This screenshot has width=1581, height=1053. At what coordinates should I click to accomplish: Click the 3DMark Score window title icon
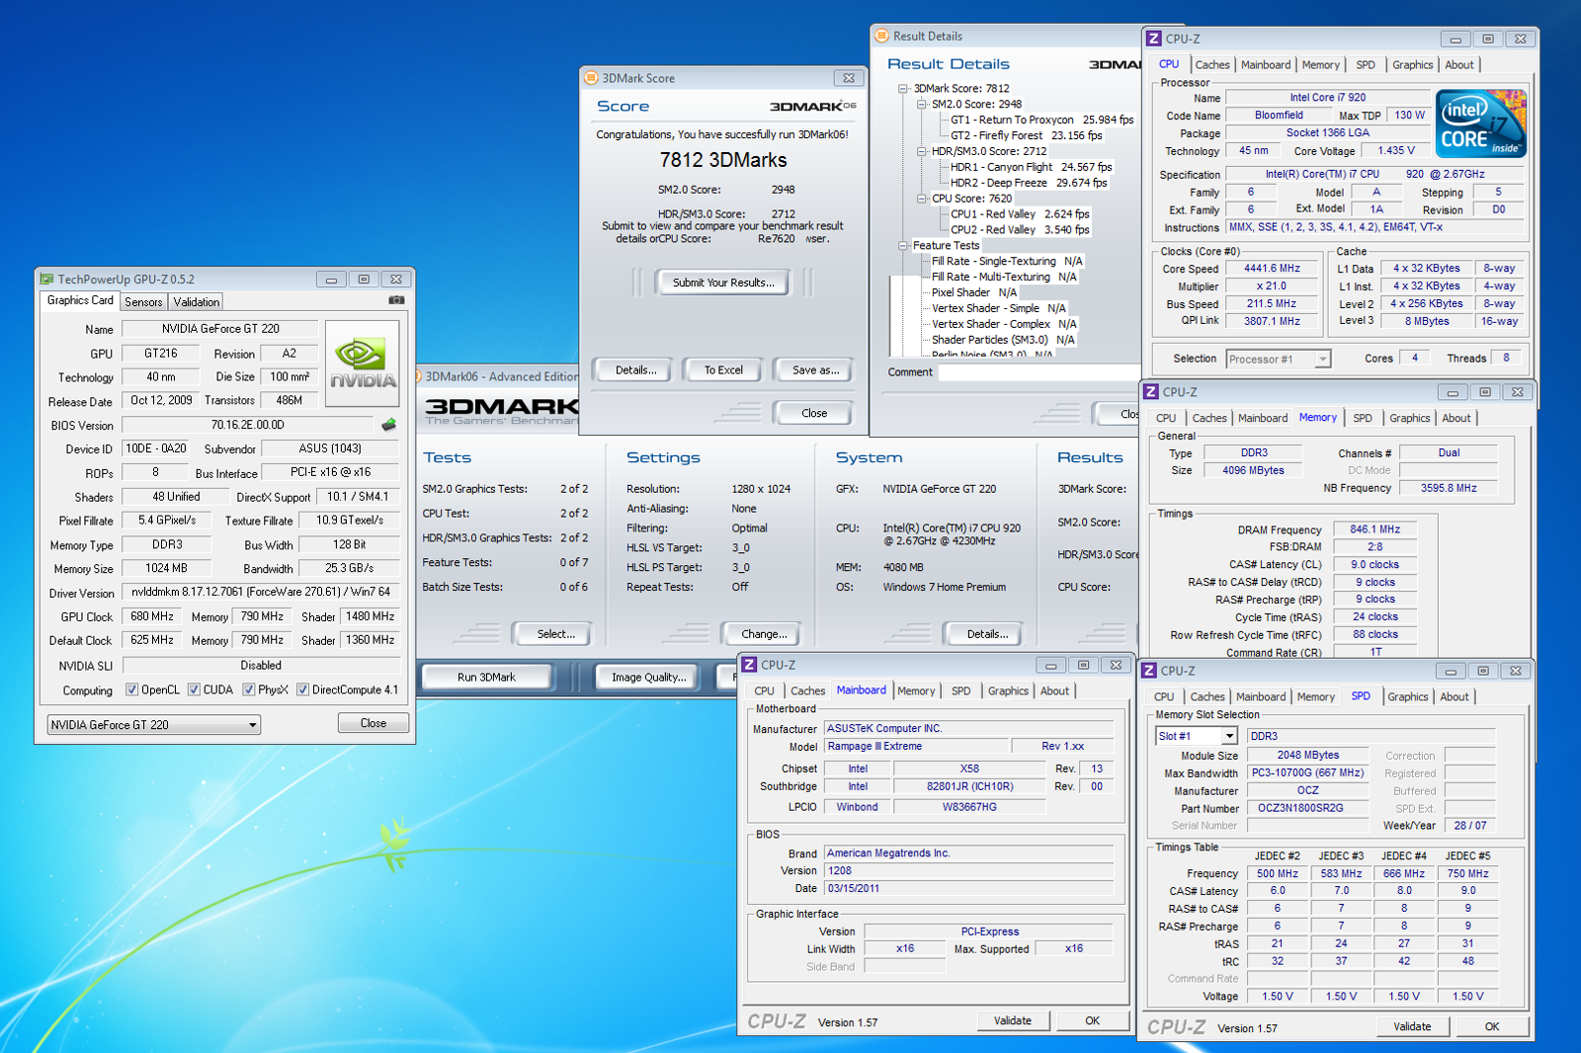591,78
